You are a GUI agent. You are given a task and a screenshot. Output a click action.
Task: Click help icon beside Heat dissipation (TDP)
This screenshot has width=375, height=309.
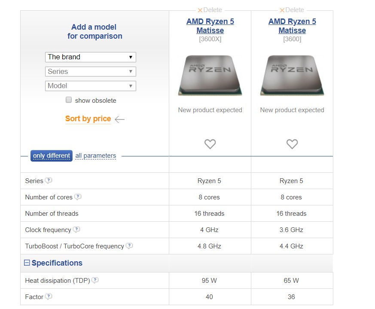pyautogui.click(x=95, y=280)
